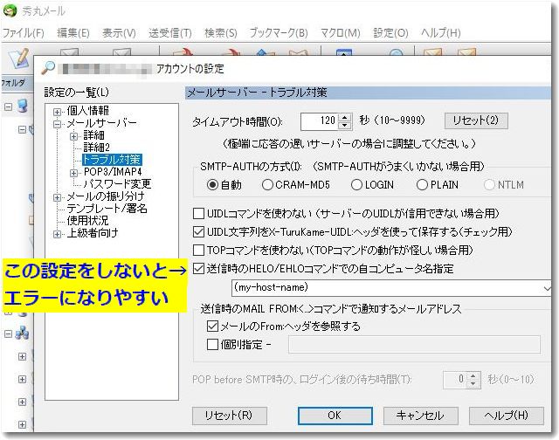Open the 表示(V) menu

[119, 33]
